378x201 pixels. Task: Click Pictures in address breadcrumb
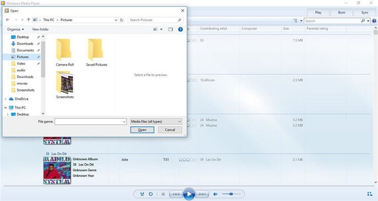(67, 20)
